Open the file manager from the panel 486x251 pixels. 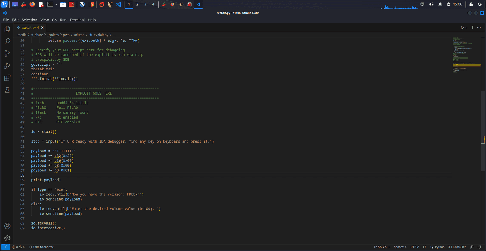point(63,4)
